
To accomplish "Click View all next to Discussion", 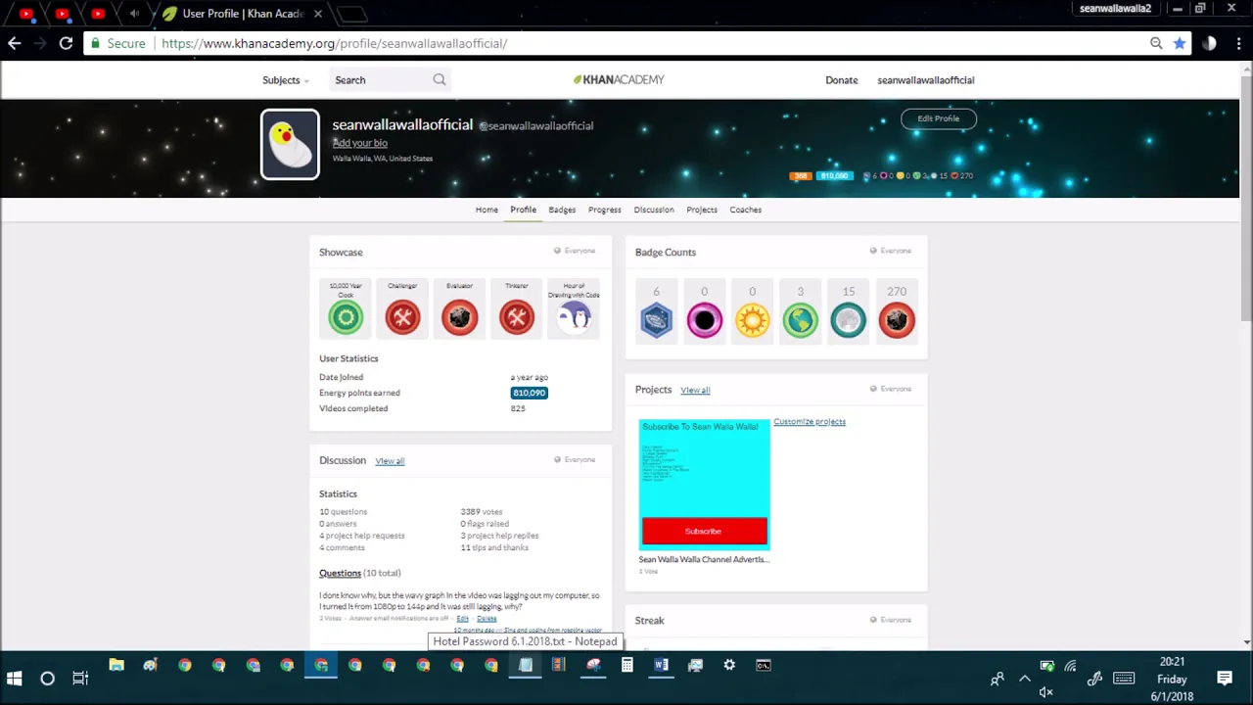I will [390, 460].
